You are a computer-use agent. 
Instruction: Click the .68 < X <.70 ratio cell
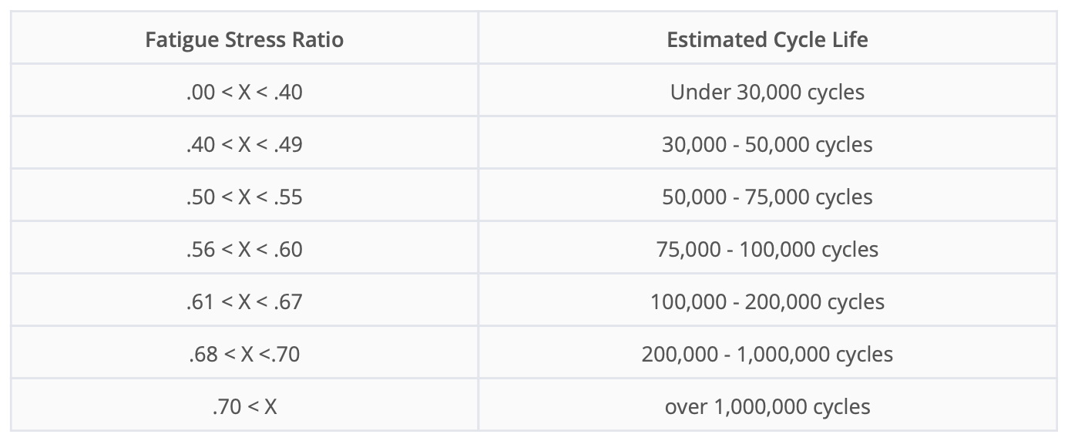tap(244, 354)
